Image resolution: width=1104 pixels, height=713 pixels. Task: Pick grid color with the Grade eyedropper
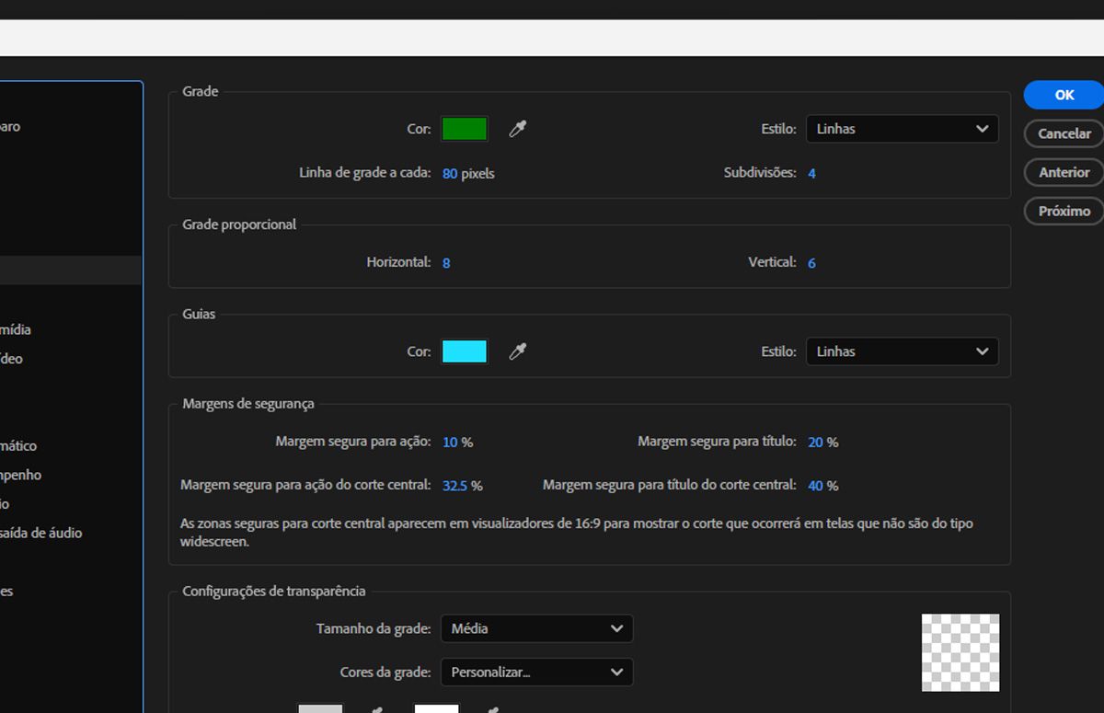[518, 129]
